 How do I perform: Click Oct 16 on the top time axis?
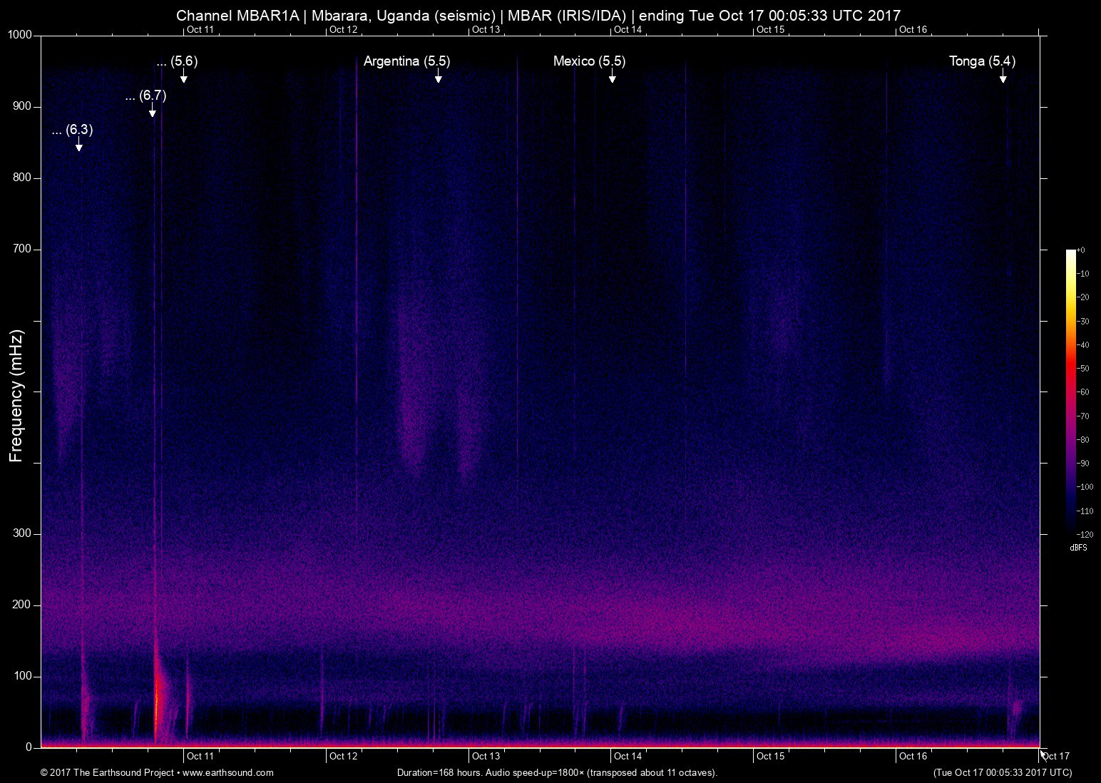pyautogui.click(x=913, y=29)
